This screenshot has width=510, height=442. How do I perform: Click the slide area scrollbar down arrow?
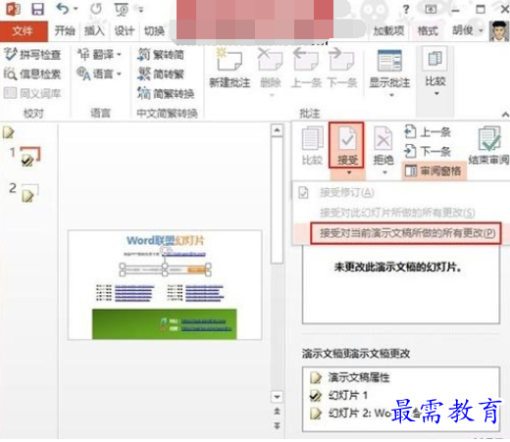[277, 397]
